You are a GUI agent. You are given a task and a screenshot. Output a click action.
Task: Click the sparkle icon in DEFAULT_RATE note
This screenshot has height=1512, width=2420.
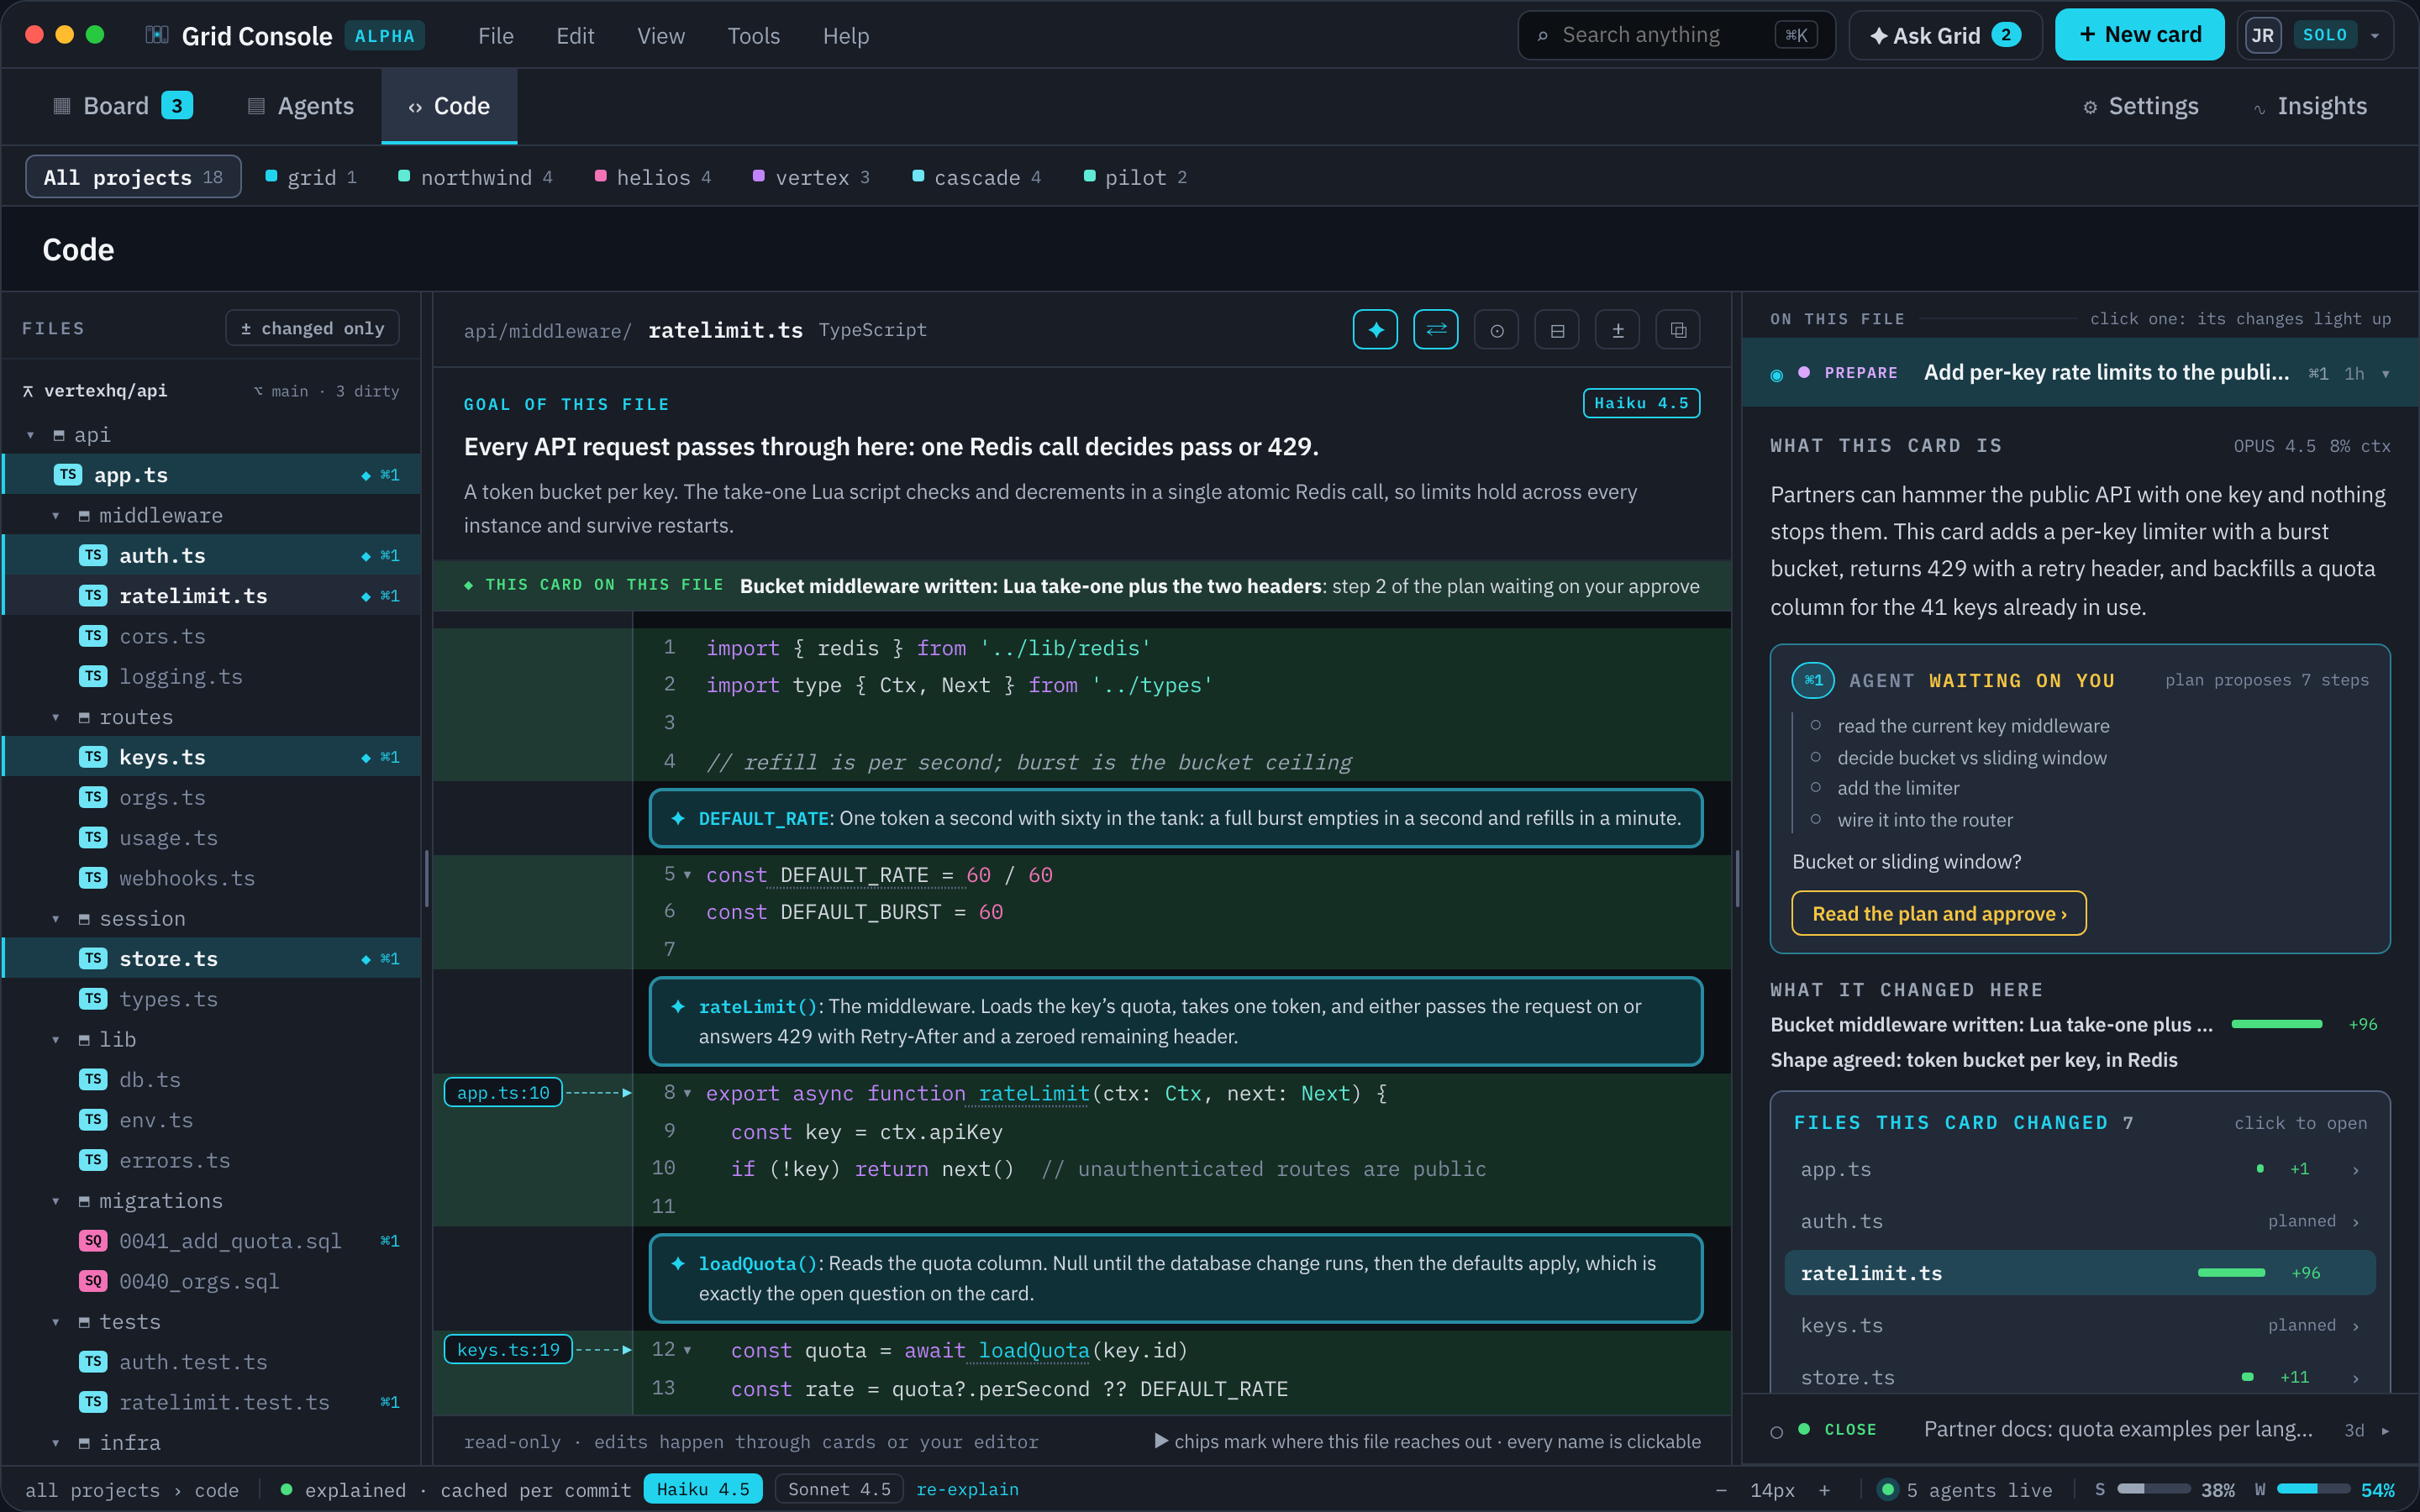click(678, 818)
